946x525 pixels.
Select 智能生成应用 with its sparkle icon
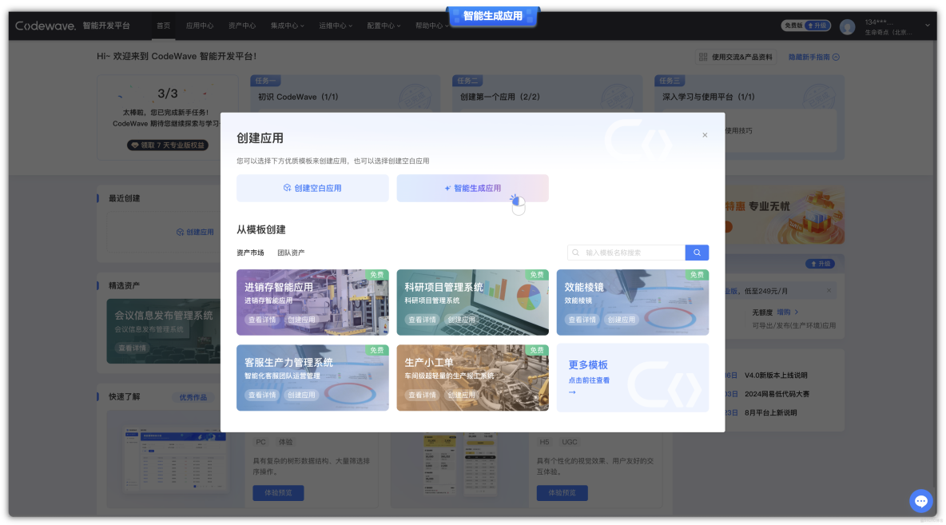(472, 188)
